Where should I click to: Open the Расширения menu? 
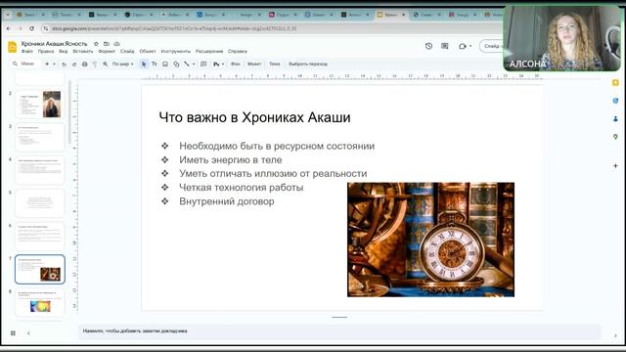pos(209,52)
